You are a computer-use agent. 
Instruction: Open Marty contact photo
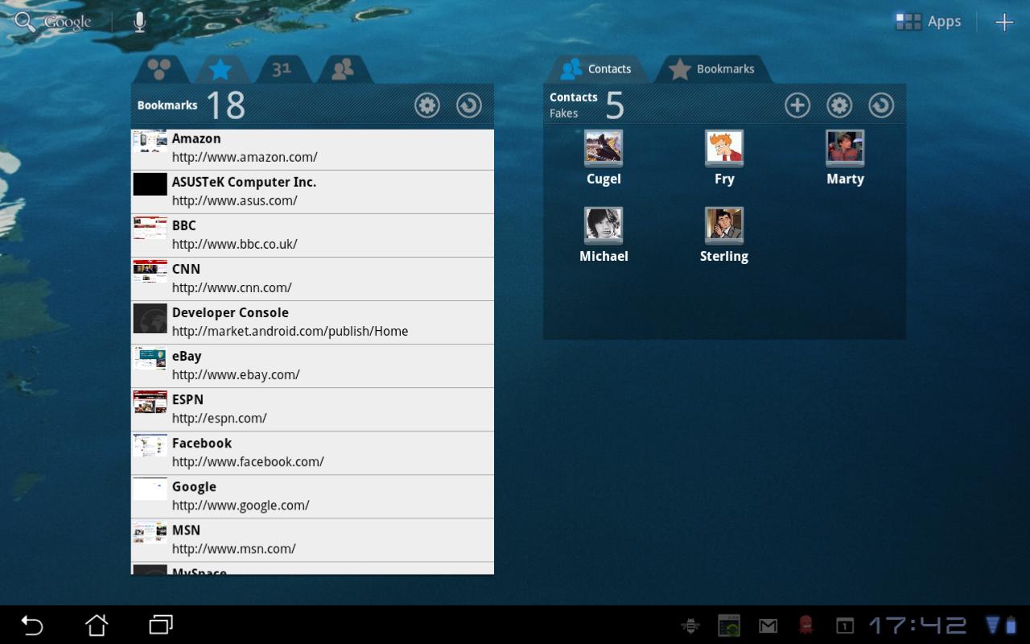845,148
